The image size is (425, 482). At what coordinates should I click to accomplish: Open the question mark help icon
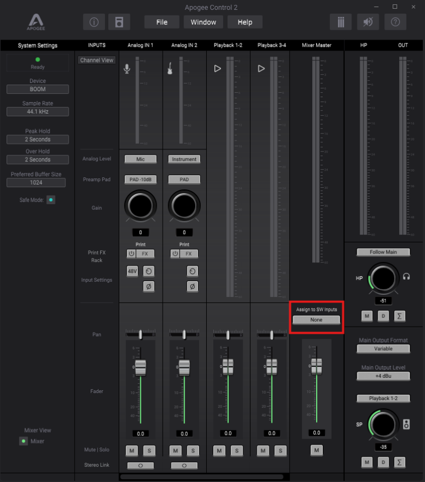(395, 22)
